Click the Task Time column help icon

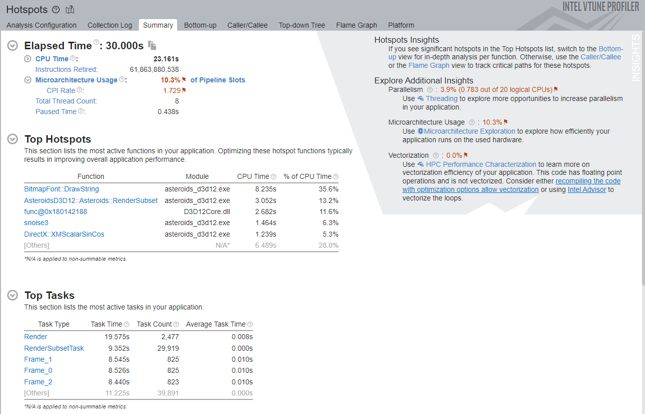pos(126,324)
